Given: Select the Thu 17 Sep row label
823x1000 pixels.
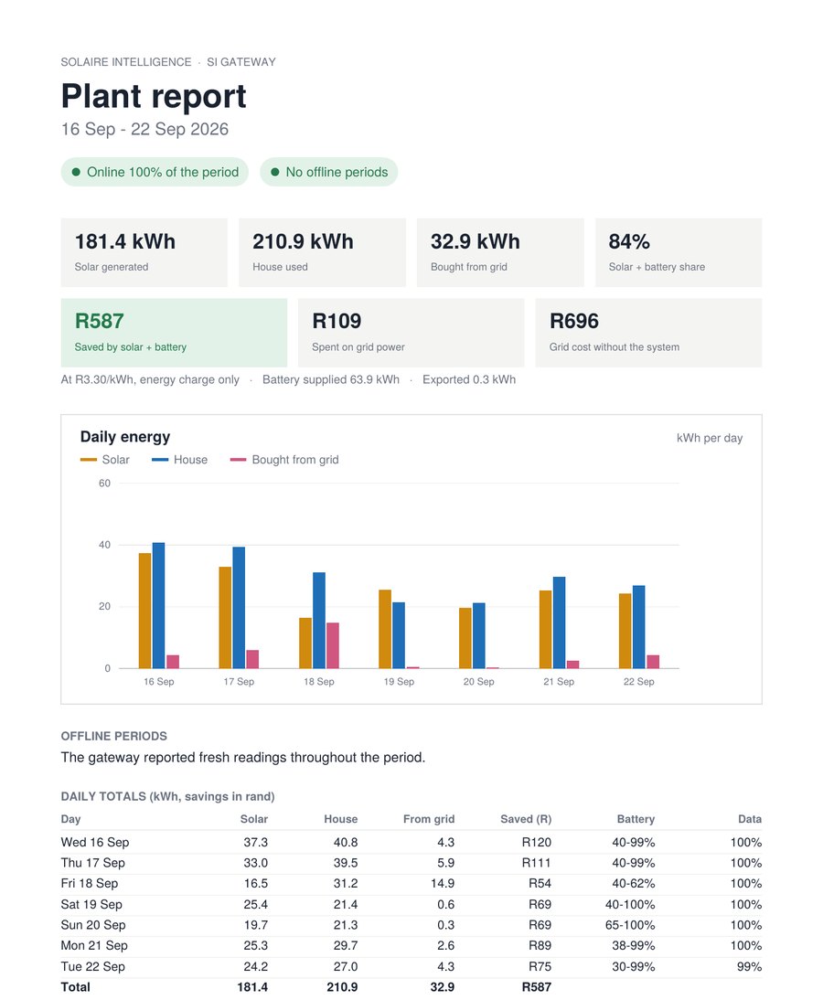Looking at the screenshot, I should coord(93,863).
